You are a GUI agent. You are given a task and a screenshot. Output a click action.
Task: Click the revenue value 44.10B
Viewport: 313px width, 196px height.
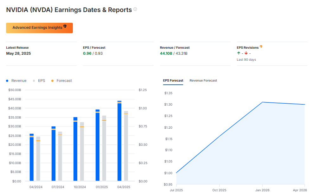(x=166, y=53)
